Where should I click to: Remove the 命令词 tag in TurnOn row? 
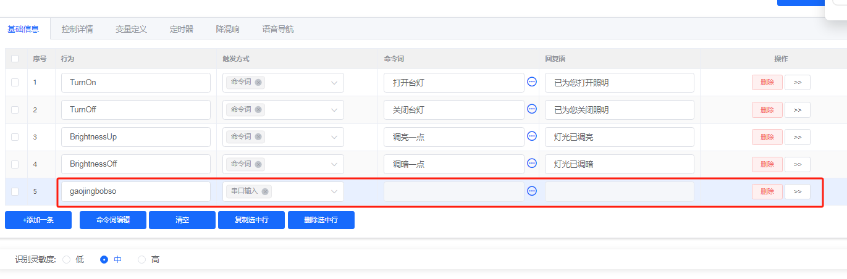(258, 83)
